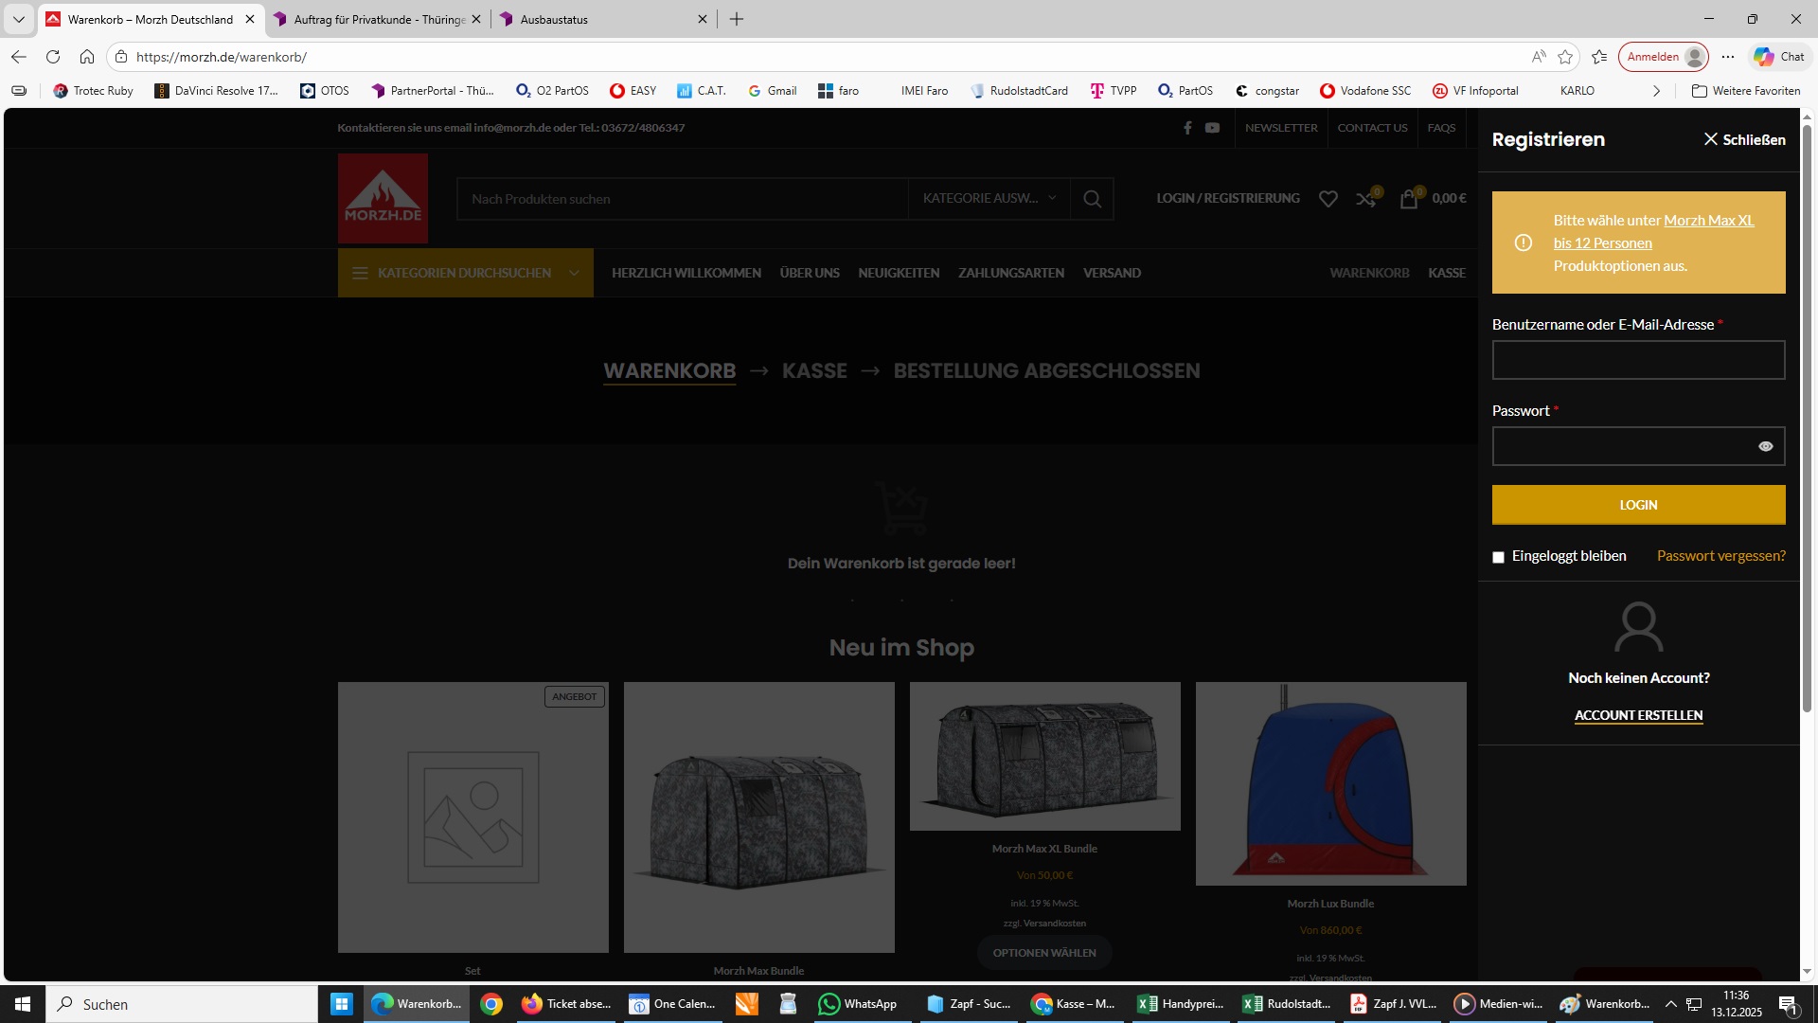The width and height of the screenshot is (1818, 1023).
Task: Click the Benutzername oder E-Mail field
Action: 1638,360
